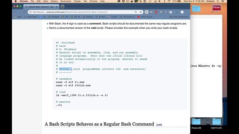The height and width of the screenshot is (134, 239).
Task: Click the 'nasm -f elf 231Lib.asm' line
Action: pos(73,85)
